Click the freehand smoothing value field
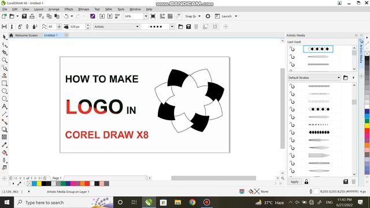The height and width of the screenshot is (208, 370). [x=52, y=27]
